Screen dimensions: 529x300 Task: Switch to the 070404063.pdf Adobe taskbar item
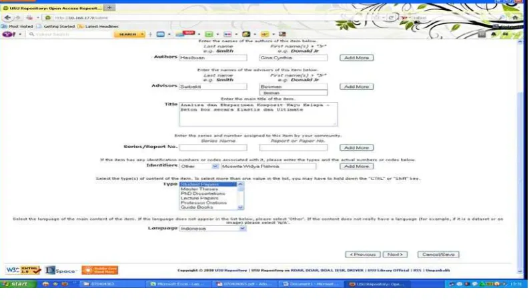[244, 284]
